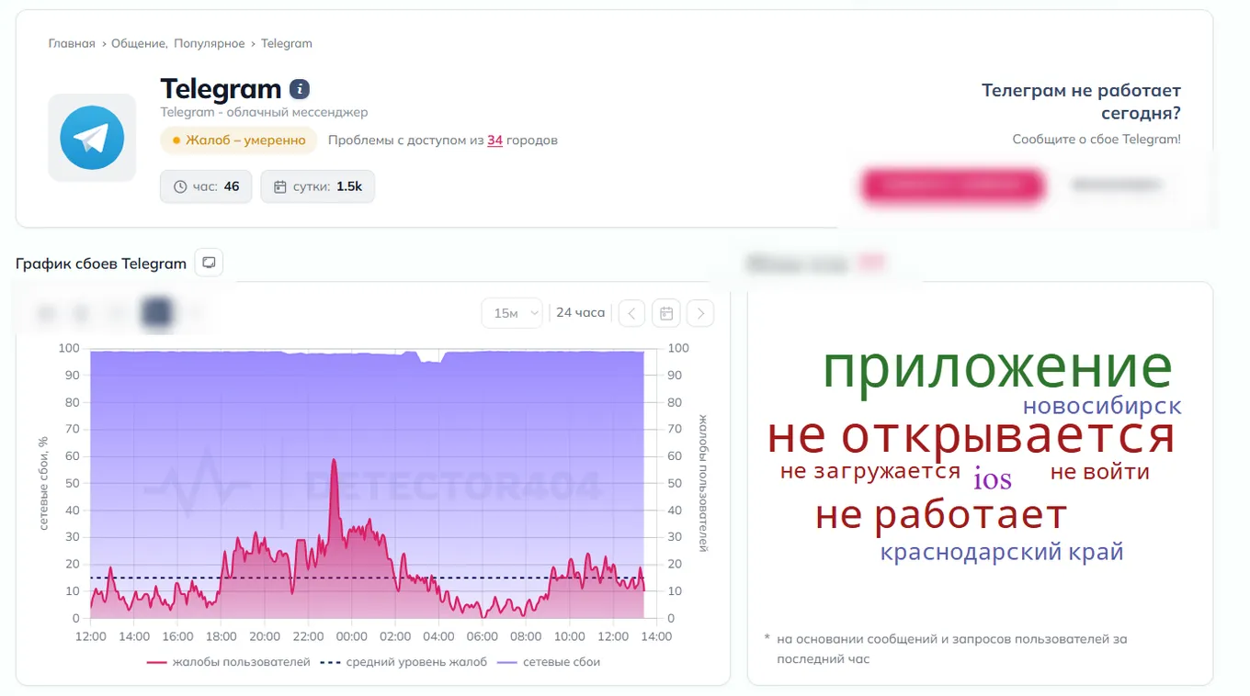Open the Главная breadcrumb link
Image resolution: width=1250 pixels, height=696 pixels.
72,43
